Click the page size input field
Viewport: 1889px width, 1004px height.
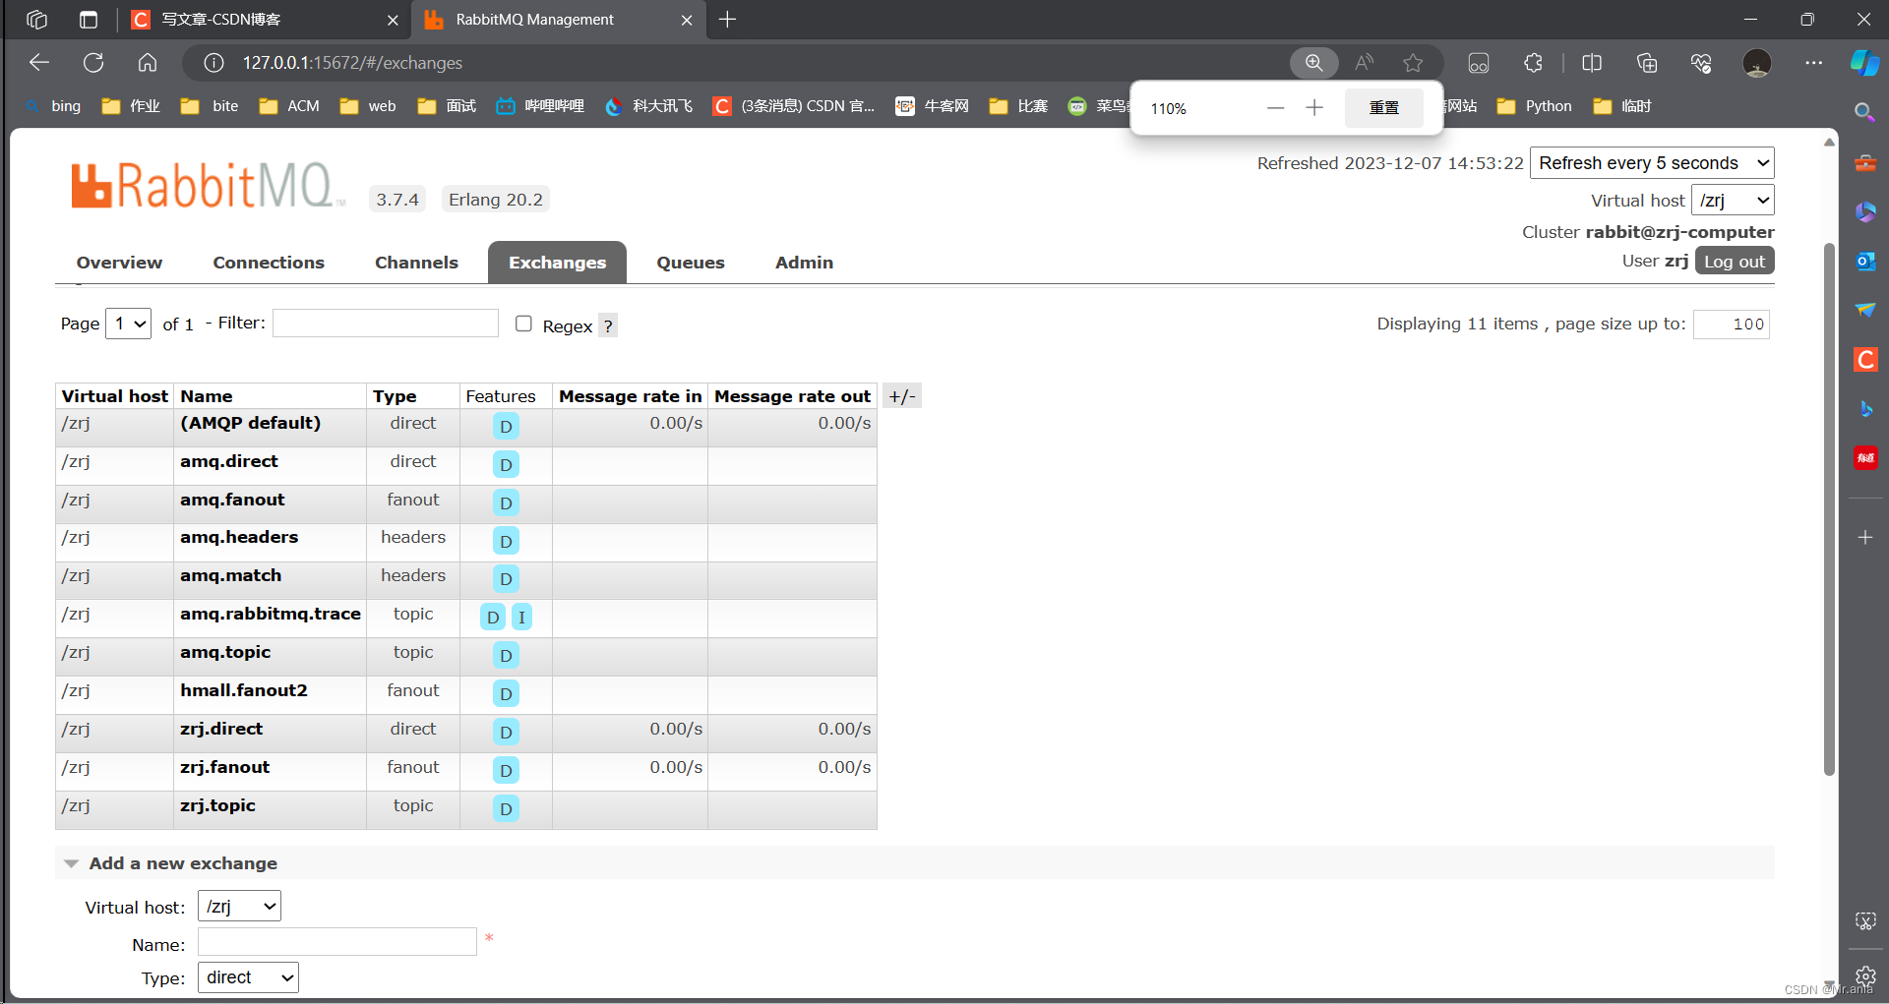click(1731, 324)
